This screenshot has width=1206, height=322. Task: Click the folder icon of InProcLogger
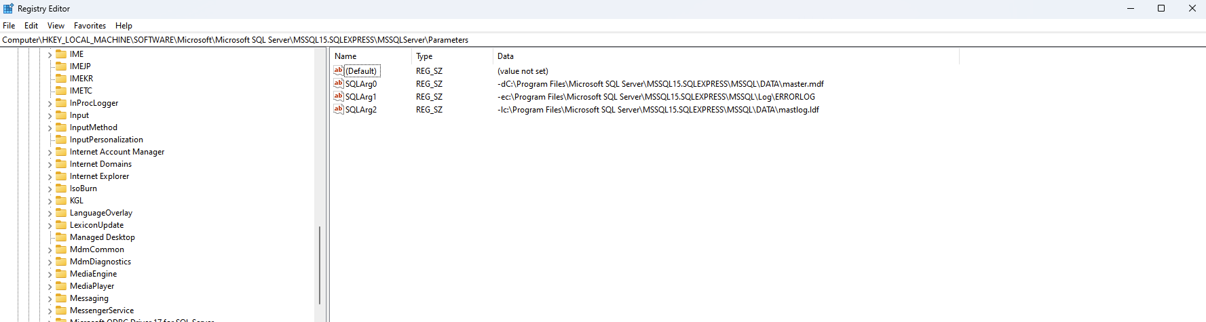pos(61,102)
